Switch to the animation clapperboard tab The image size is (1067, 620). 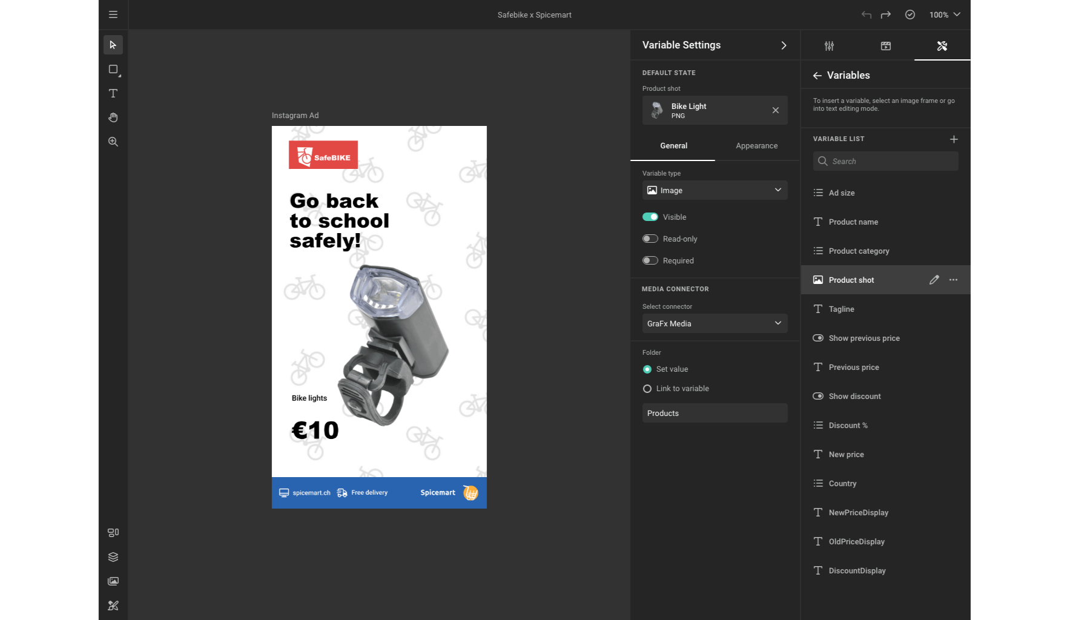click(x=886, y=46)
